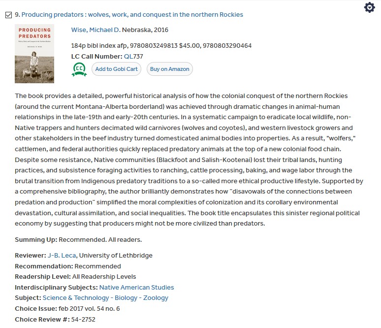Viewport: 381px width, 328px height.
Task: Click the green CC badge icon
Action: click(79, 69)
